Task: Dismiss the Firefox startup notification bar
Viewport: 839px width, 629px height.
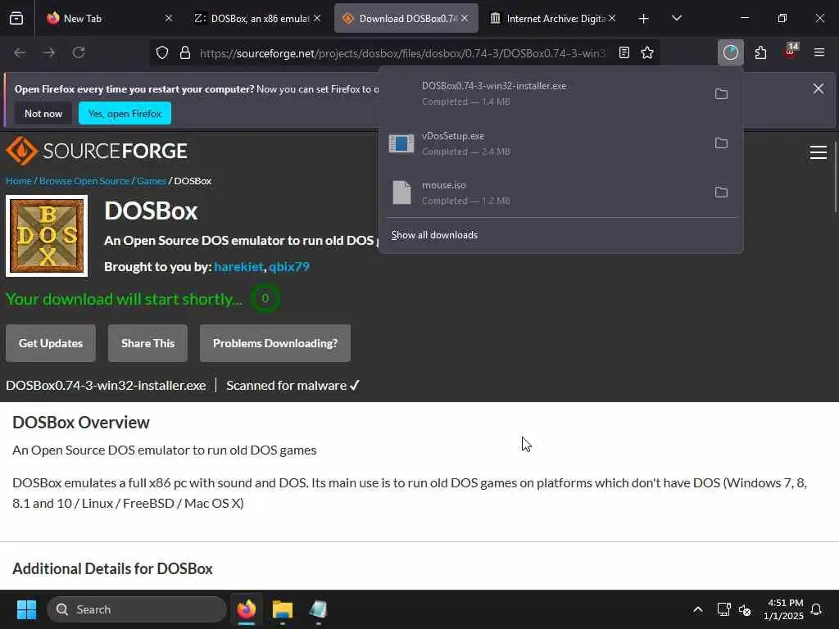Action: [x=819, y=88]
